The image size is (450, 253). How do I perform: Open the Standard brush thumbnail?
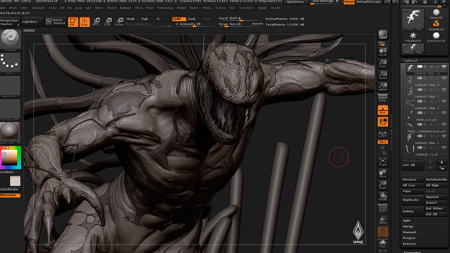point(10,40)
